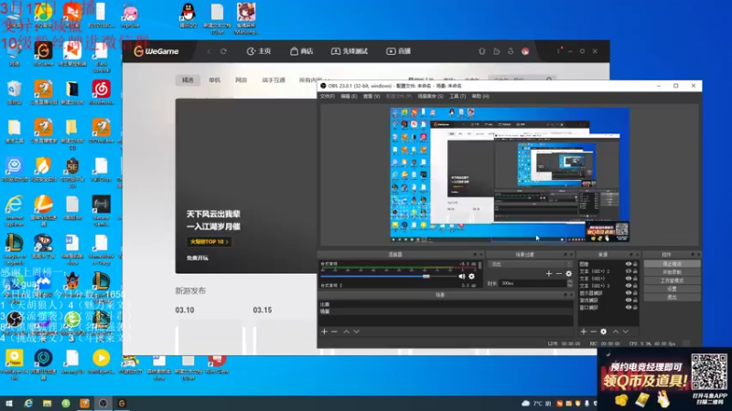Click the first button in OBS controls
The width and height of the screenshot is (732, 411).
coord(672,264)
